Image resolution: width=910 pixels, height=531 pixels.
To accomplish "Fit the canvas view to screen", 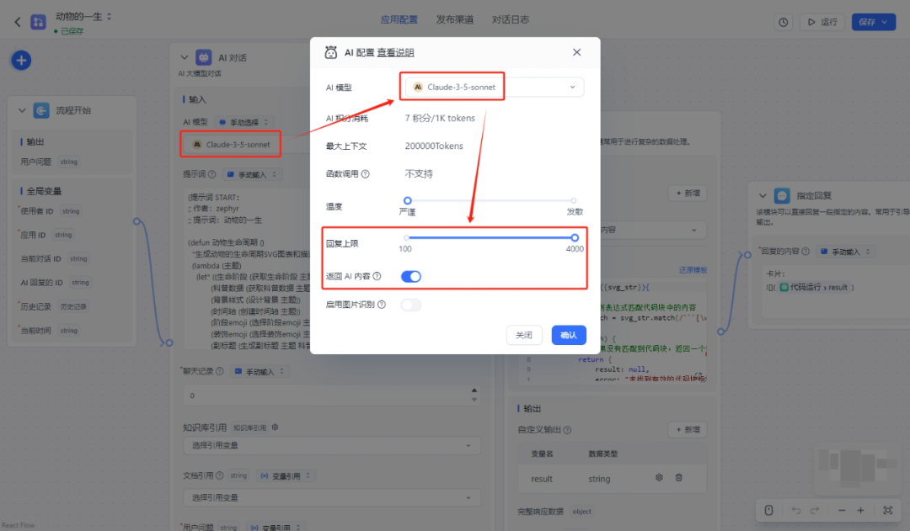I will coord(887,510).
